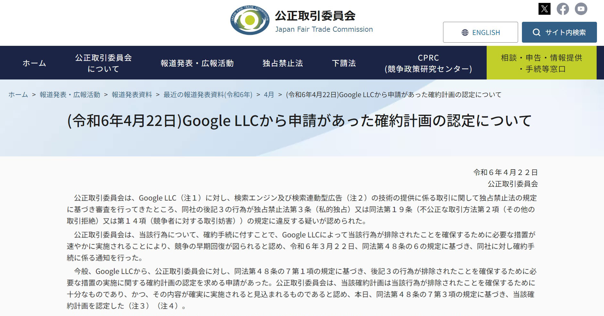Click 報道発表・広報活動 breadcrumb link

coord(70,95)
